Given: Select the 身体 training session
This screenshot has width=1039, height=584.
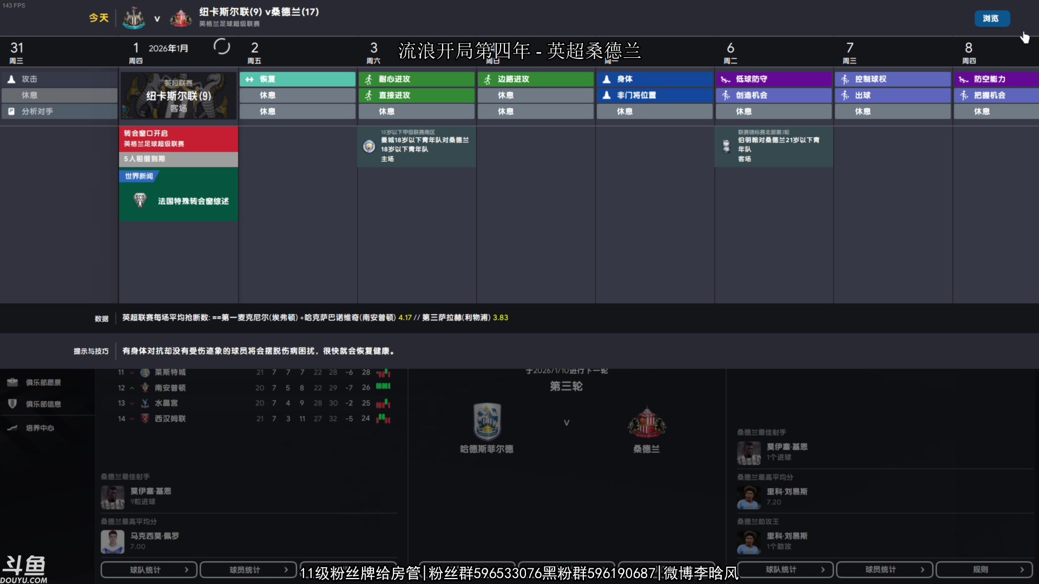Looking at the screenshot, I should 655,79.
